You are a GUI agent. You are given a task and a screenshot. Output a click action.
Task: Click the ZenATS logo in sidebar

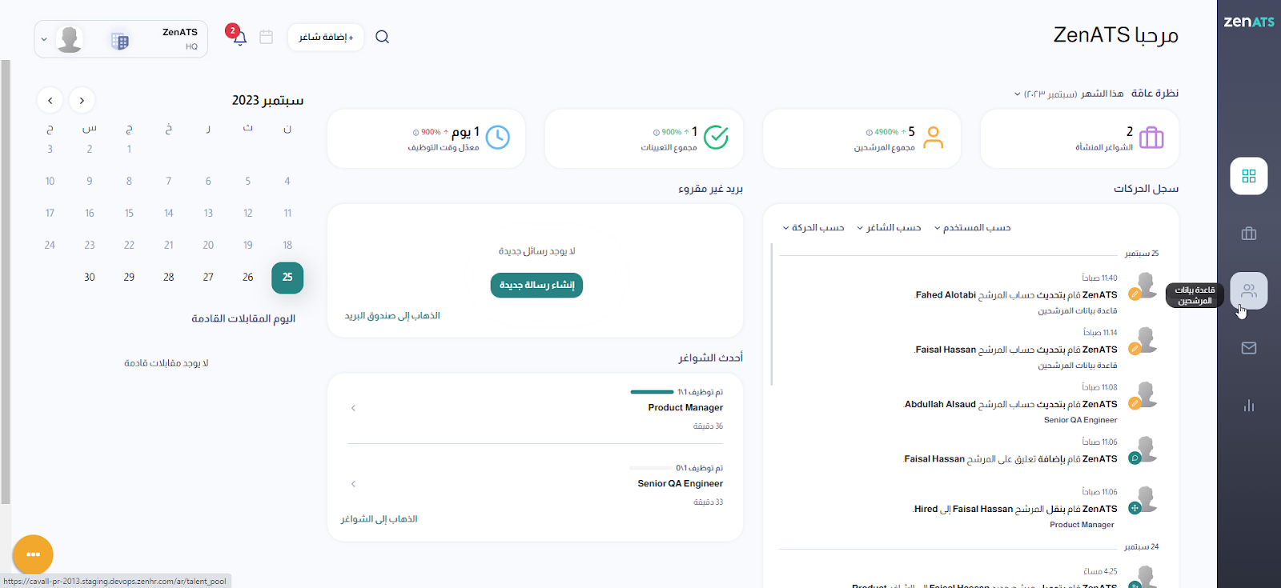[x=1249, y=22]
